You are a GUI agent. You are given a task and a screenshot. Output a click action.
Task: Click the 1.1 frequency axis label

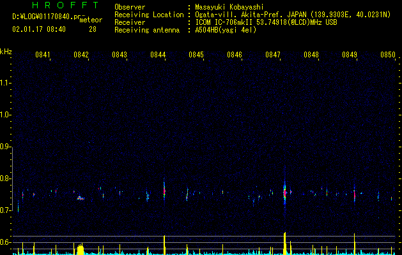pos(5,83)
